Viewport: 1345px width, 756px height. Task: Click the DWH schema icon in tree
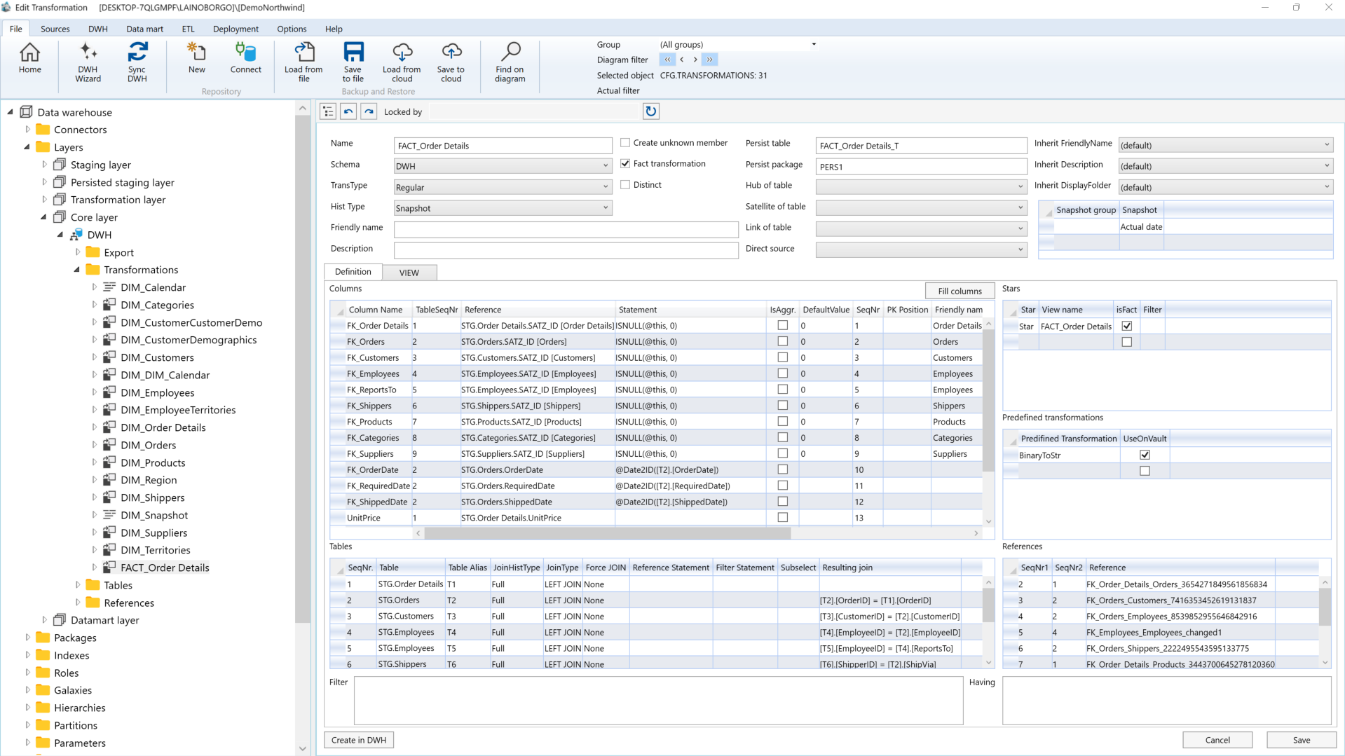pyautogui.click(x=76, y=235)
